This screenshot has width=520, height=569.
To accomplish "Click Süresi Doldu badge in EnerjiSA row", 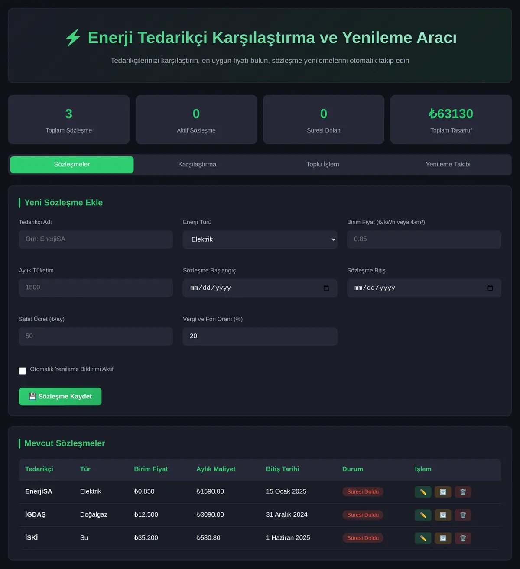I will click(x=363, y=492).
